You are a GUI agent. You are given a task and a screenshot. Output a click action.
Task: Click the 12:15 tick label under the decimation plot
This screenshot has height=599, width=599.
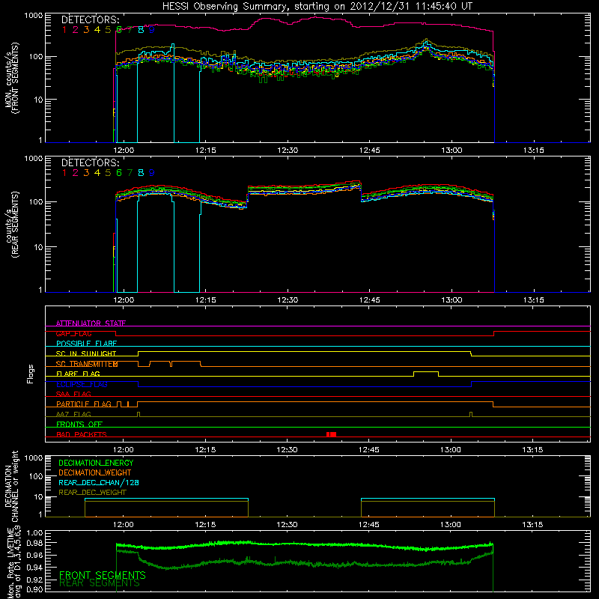pos(205,525)
